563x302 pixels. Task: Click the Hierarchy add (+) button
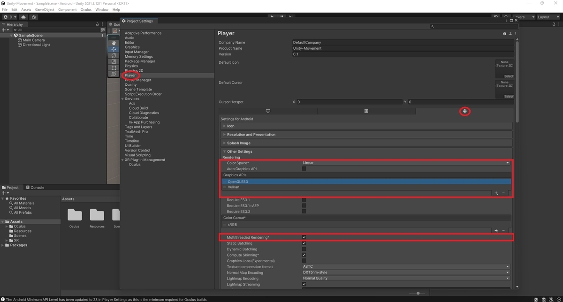point(5,30)
